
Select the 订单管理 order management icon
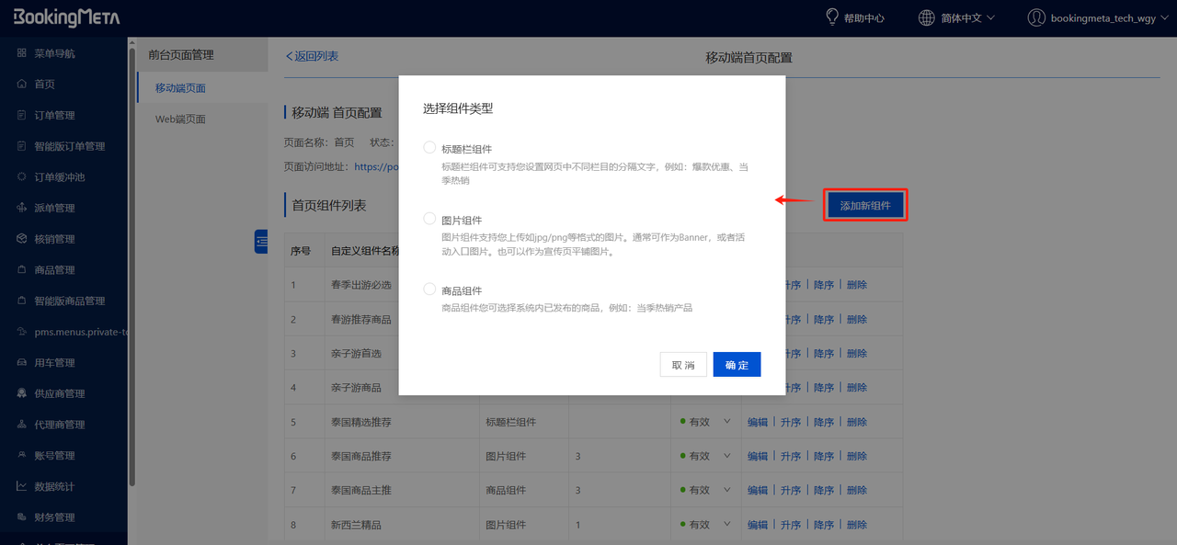point(20,115)
